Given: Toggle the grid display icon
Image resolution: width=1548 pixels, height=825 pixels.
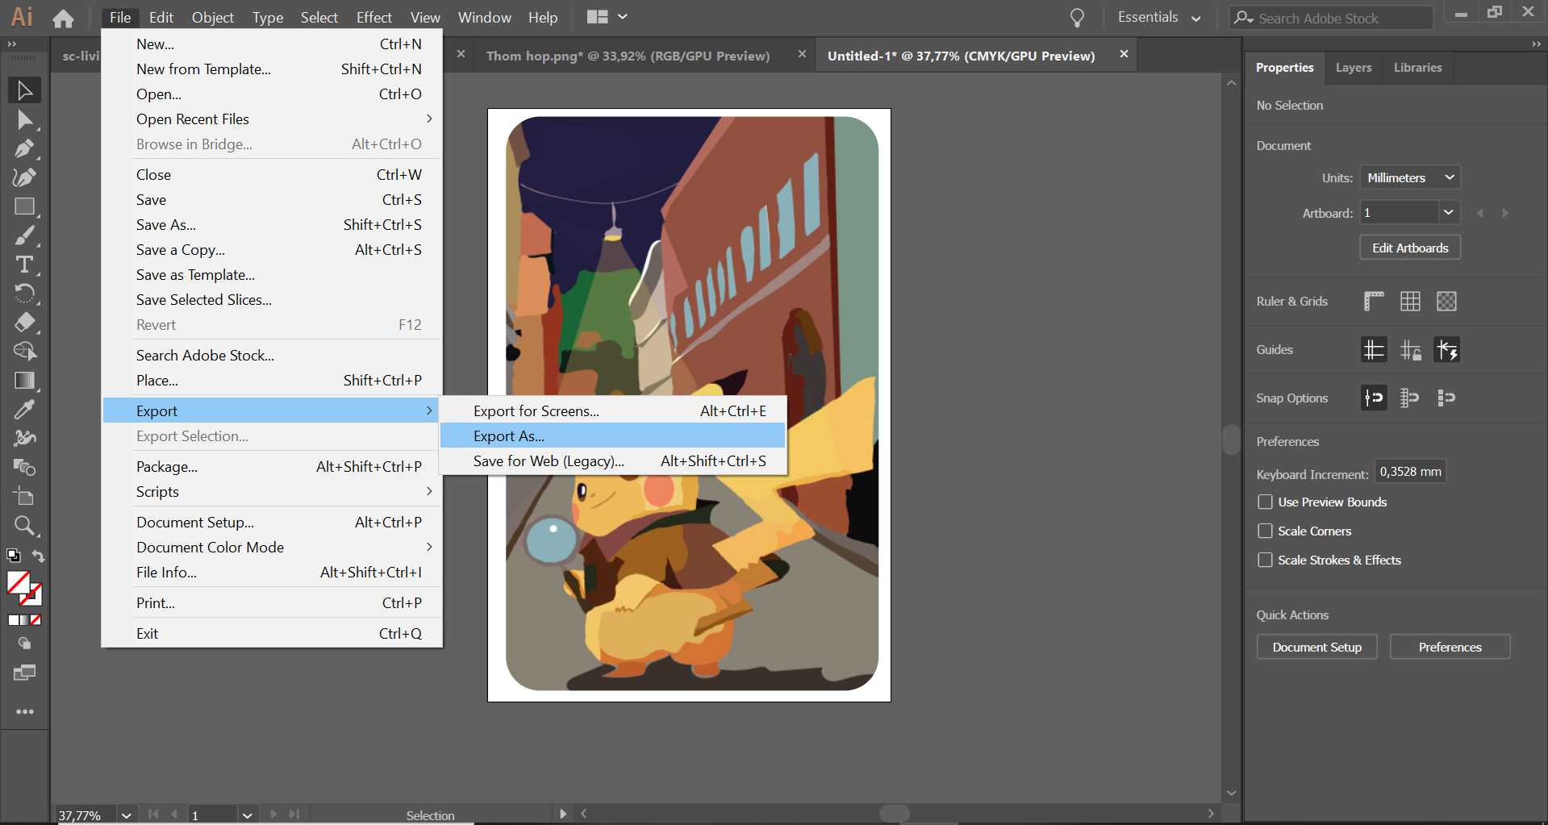Looking at the screenshot, I should click(1410, 302).
